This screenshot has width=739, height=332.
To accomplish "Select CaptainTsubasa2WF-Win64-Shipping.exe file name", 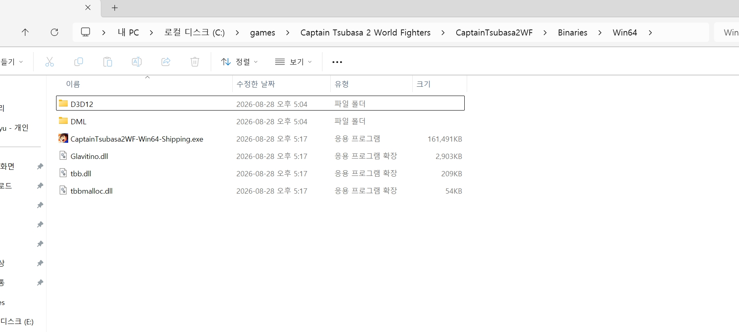I will click(x=137, y=139).
